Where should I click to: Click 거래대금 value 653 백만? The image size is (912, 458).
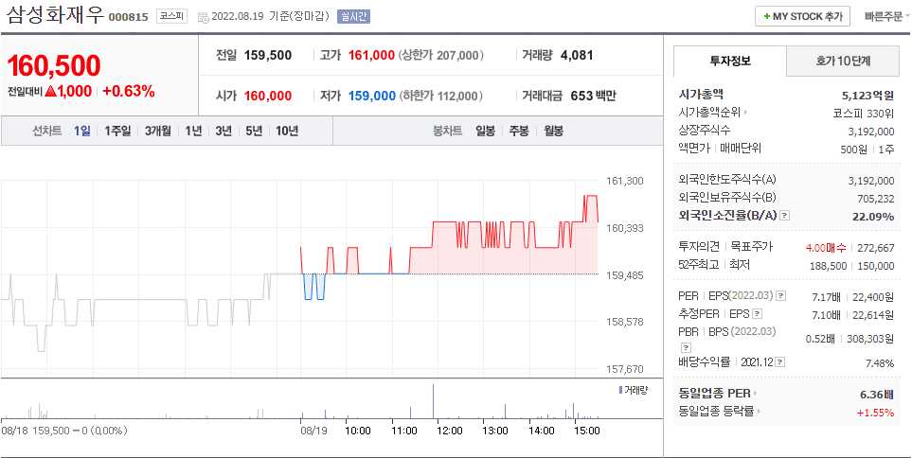(593, 97)
